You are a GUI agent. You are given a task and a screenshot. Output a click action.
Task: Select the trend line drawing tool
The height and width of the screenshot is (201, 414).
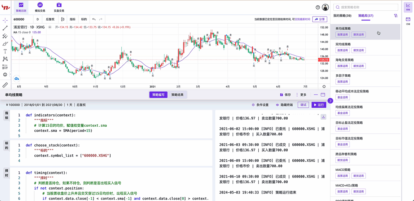point(5,28)
